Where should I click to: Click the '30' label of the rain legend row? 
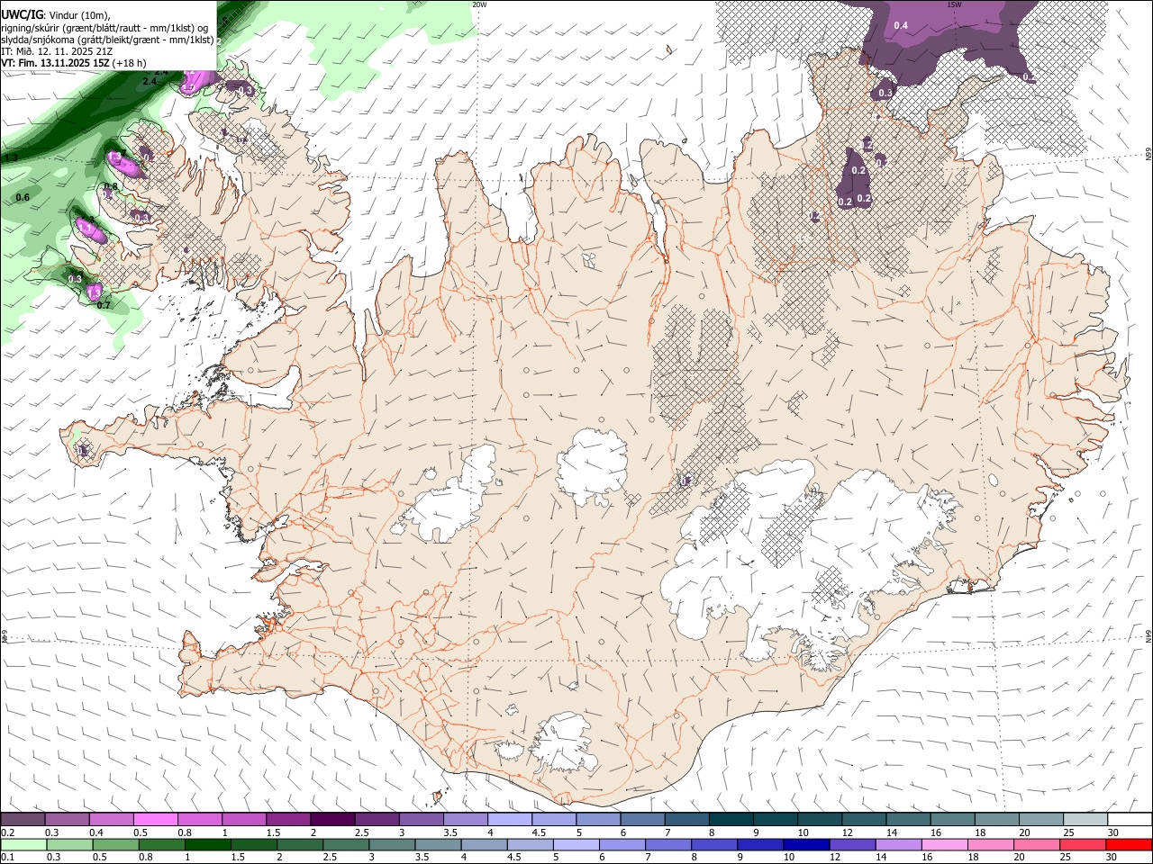pos(1113,858)
